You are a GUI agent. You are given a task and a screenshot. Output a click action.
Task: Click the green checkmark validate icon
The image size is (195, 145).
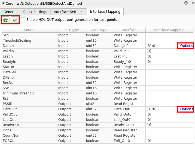click(x=15, y=20)
